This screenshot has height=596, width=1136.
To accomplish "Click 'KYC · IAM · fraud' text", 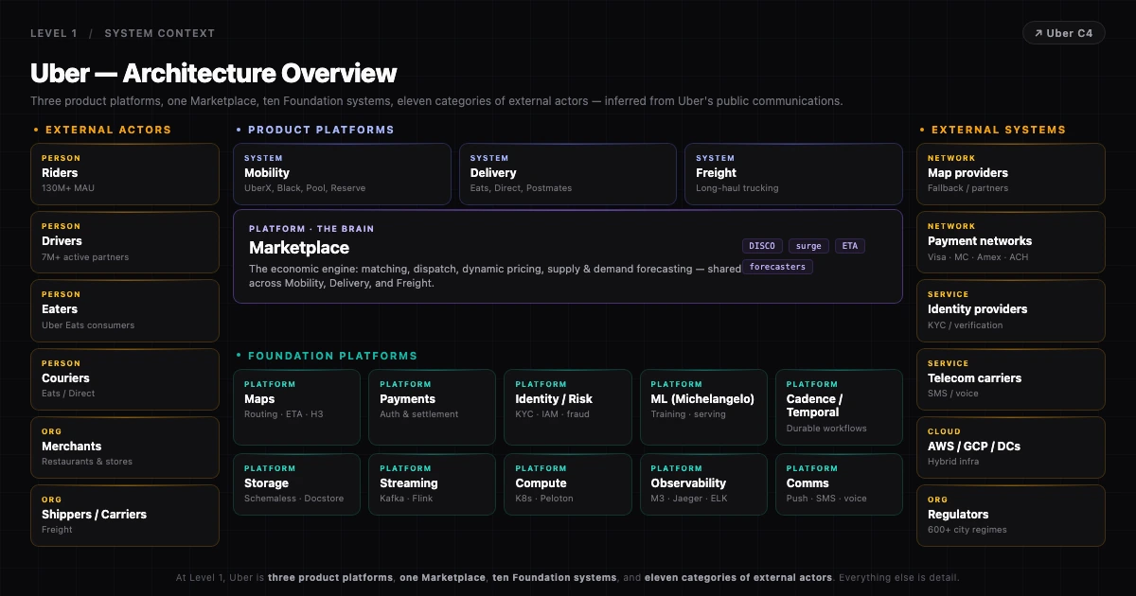I will coord(554,414).
